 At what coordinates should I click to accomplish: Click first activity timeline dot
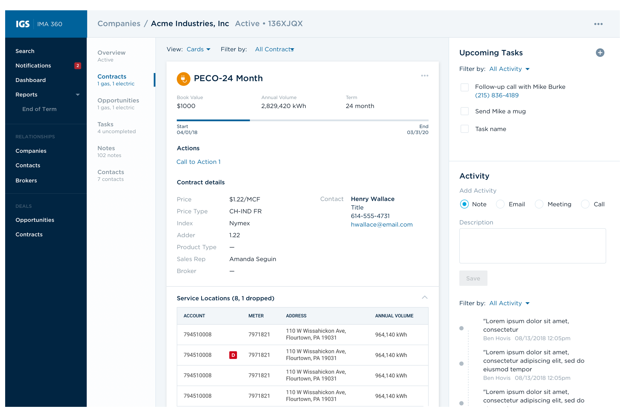pos(461,328)
